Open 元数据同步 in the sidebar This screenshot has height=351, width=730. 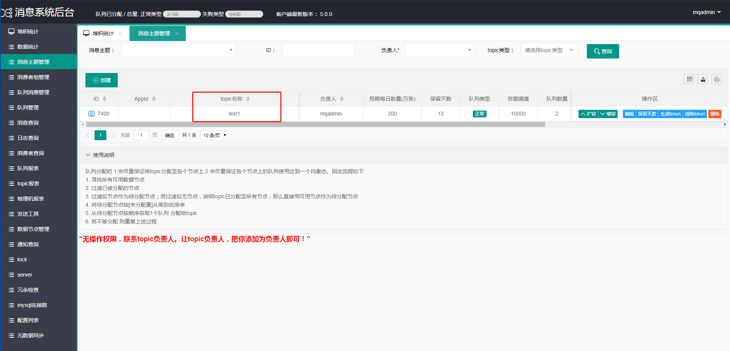pos(38,335)
